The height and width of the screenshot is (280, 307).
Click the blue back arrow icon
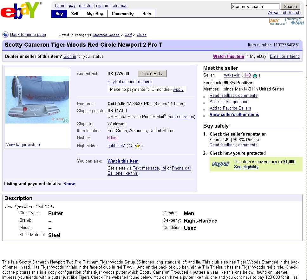coord(5,35)
